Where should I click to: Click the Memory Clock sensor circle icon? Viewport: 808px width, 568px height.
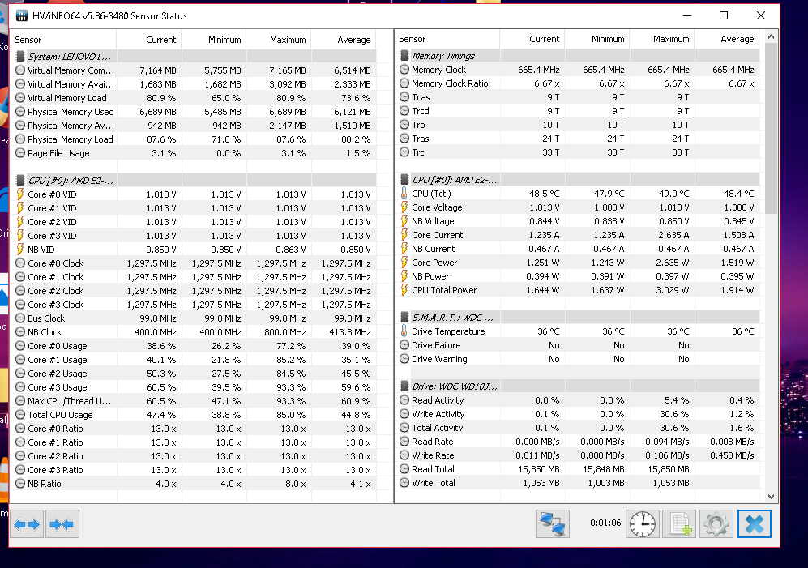click(x=404, y=69)
